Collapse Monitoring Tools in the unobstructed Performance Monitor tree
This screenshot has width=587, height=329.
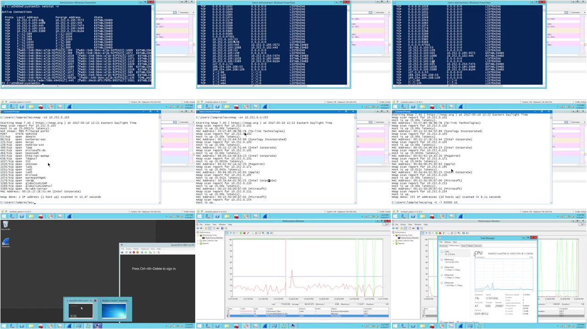198,235
